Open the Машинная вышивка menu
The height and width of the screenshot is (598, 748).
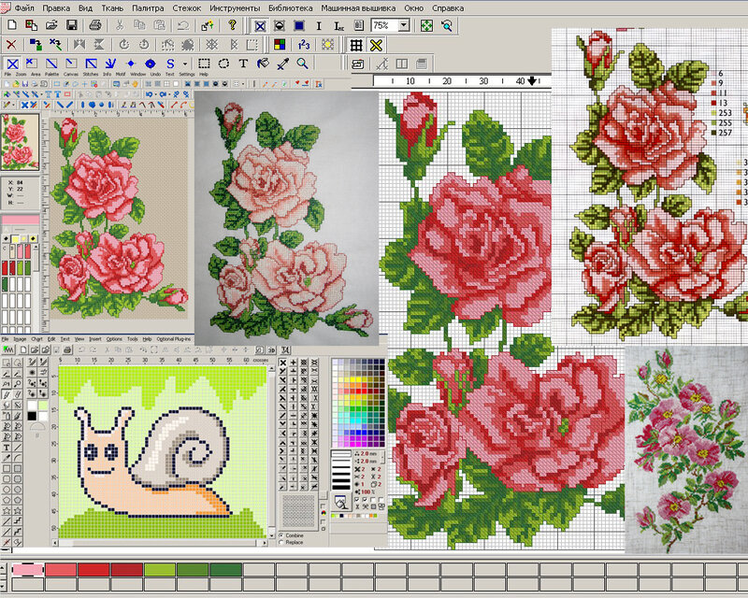pos(360,7)
